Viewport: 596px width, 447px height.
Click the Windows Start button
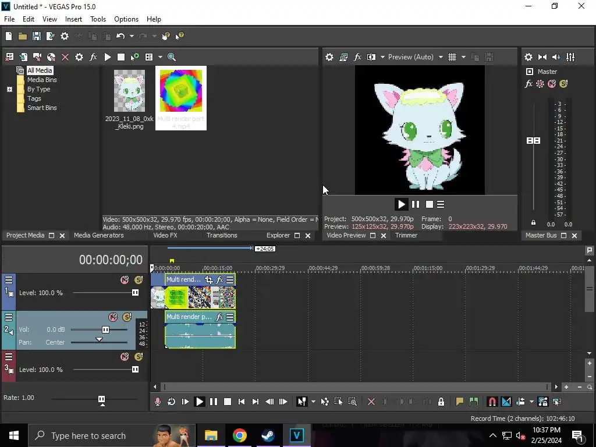tap(14, 435)
